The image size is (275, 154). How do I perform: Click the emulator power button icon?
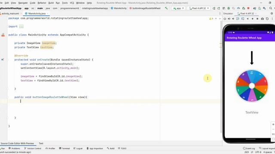(x=225, y=19)
